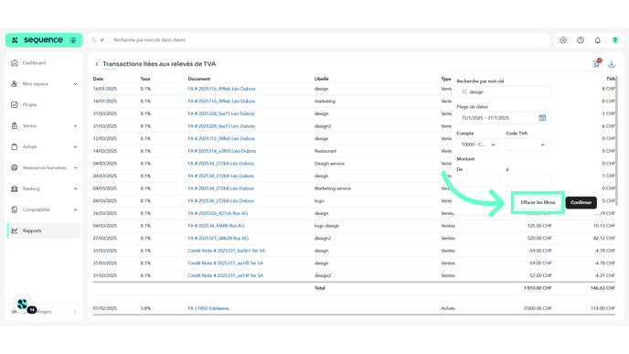Open the help question mark icon

(615, 40)
